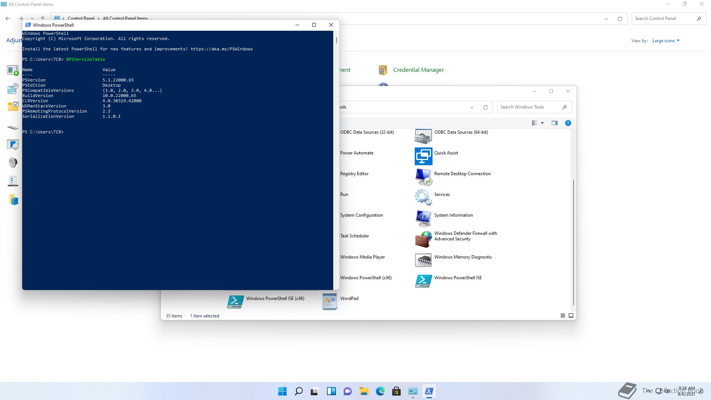
Task: Launch Microsoft Edge from taskbar
Action: click(x=380, y=391)
